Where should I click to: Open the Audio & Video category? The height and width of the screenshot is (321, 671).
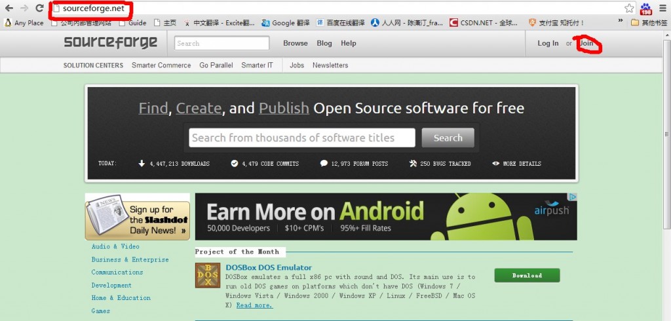coord(115,246)
